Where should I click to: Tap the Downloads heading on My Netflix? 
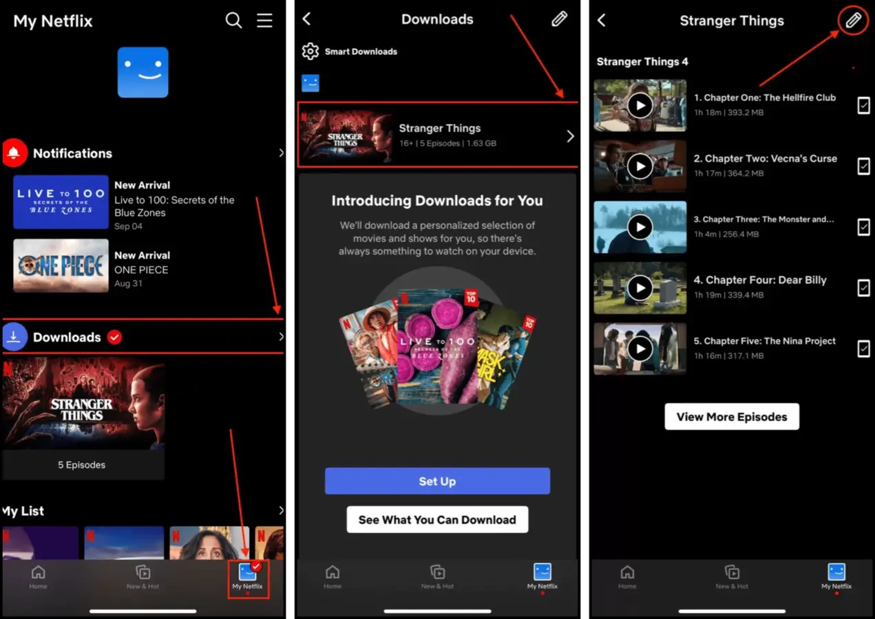(x=67, y=337)
